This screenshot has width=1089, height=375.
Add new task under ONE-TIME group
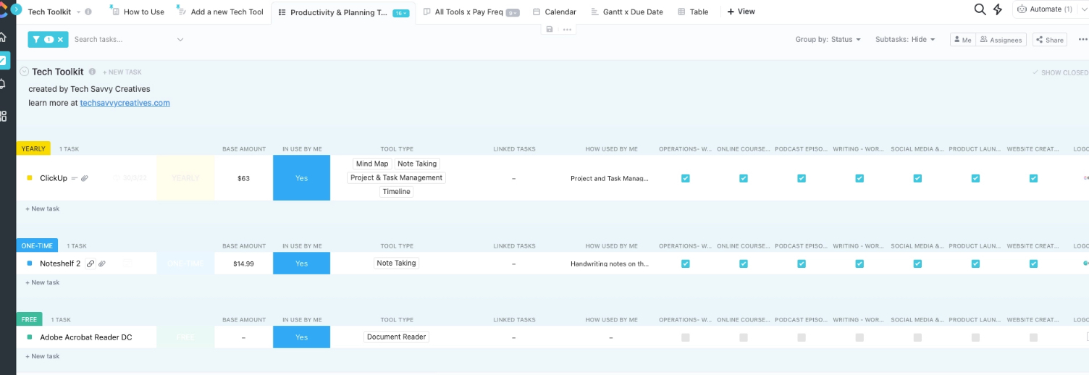[43, 282]
